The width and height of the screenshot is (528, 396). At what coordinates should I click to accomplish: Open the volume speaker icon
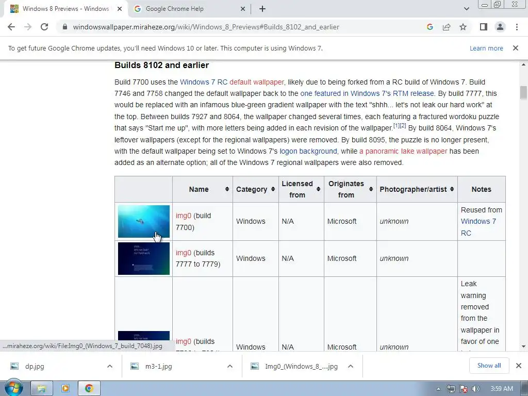[475, 389]
